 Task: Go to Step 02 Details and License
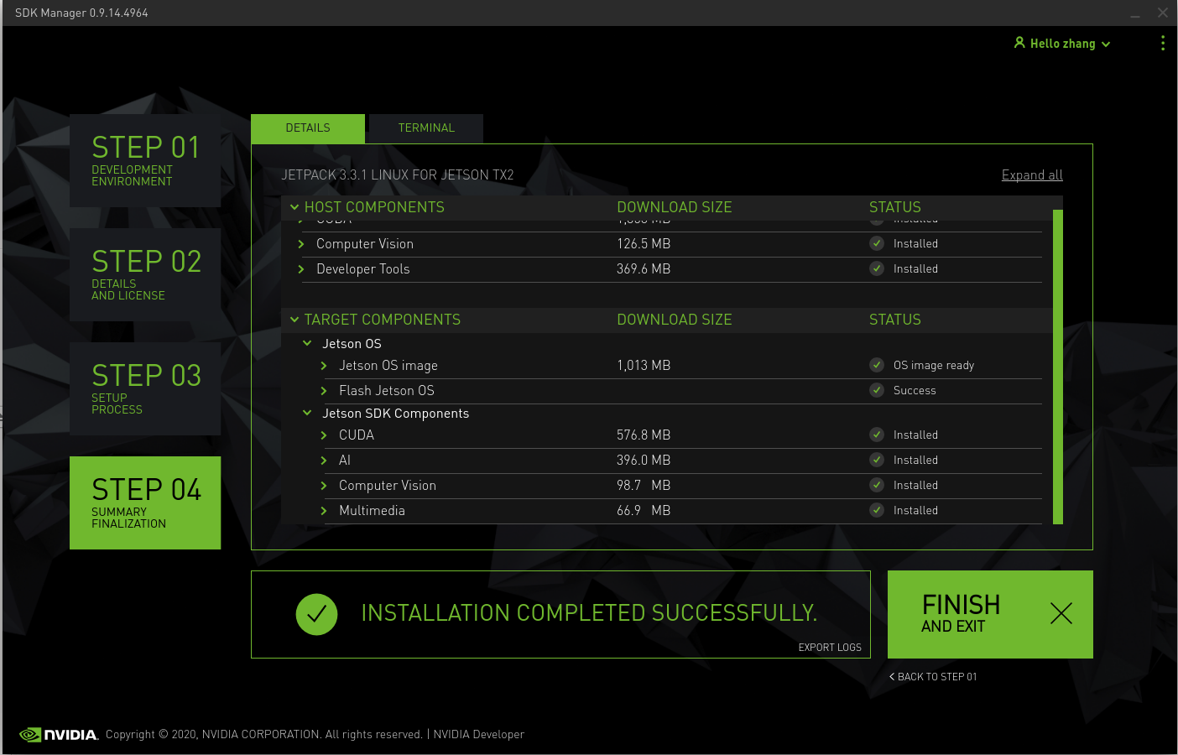(x=145, y=274)
